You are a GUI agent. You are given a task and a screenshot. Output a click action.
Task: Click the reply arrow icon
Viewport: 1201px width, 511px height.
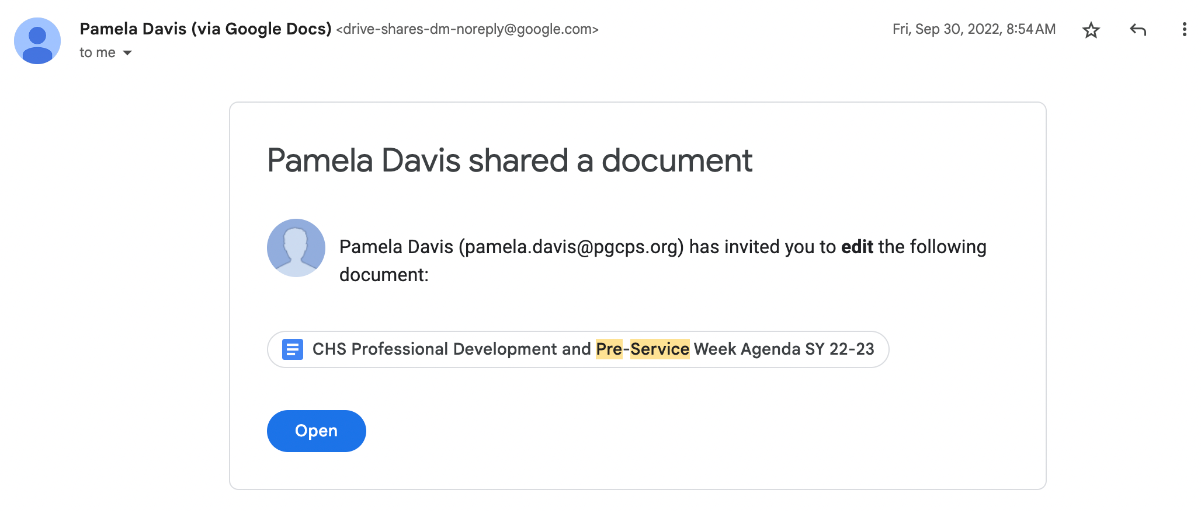tap(1138, 30)
